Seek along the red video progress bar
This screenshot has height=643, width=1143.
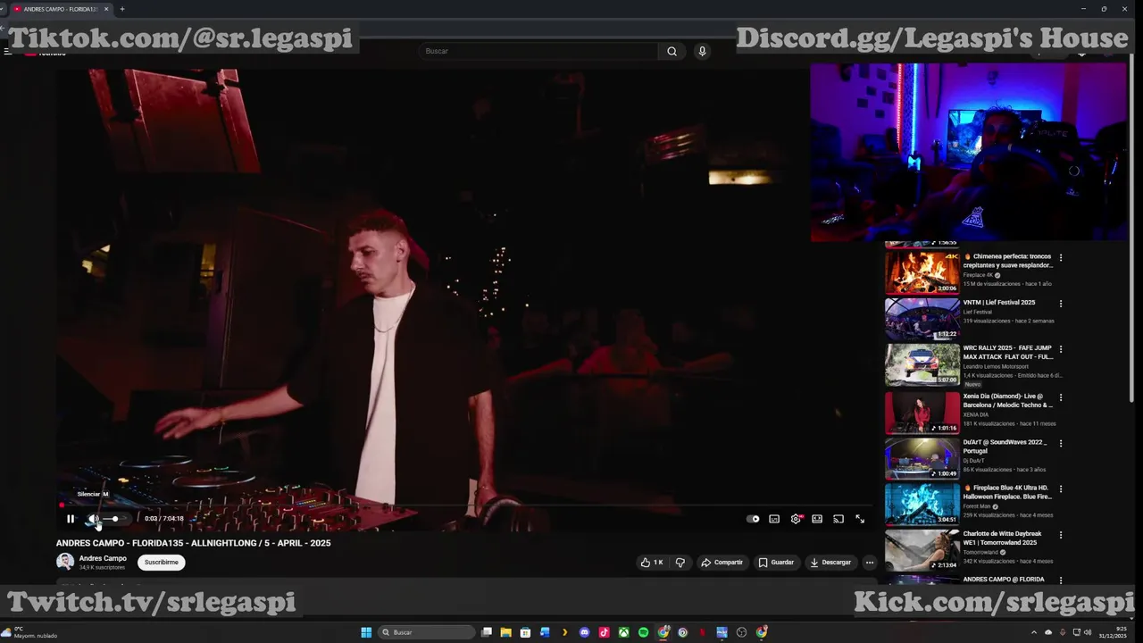pyautogui.click(x=464, y=505)
